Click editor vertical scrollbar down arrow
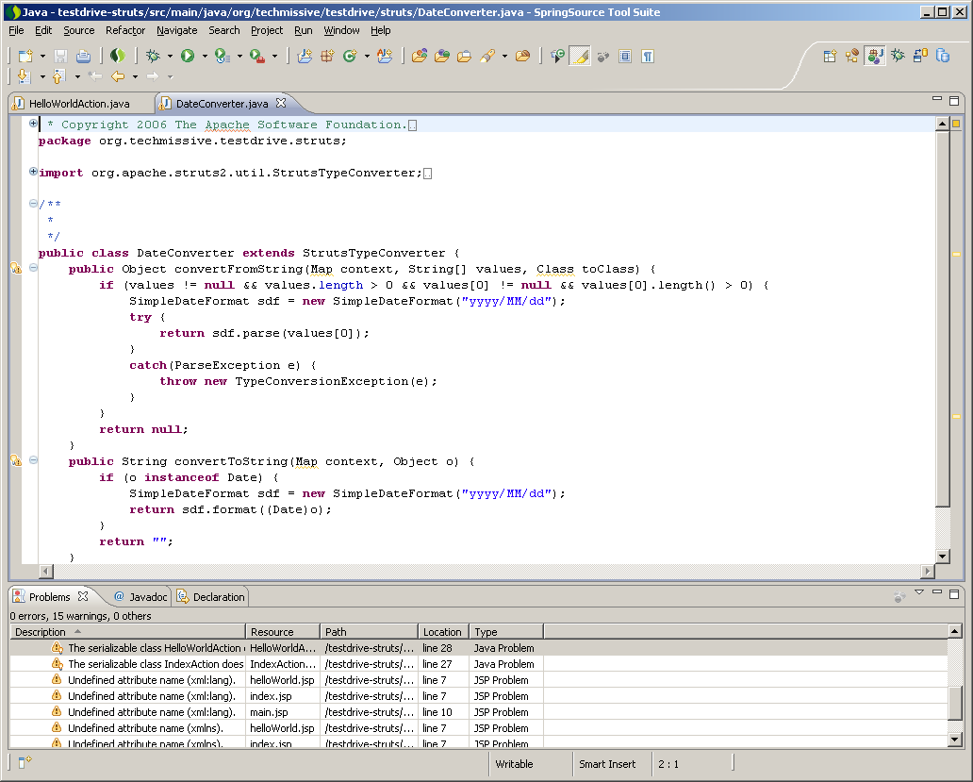Screen dimensions: 973x782 943,557
